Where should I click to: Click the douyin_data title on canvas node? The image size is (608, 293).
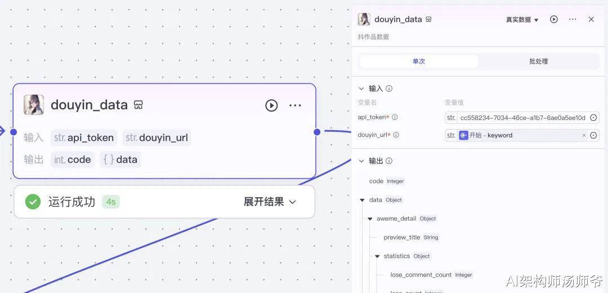coord(89,105)
